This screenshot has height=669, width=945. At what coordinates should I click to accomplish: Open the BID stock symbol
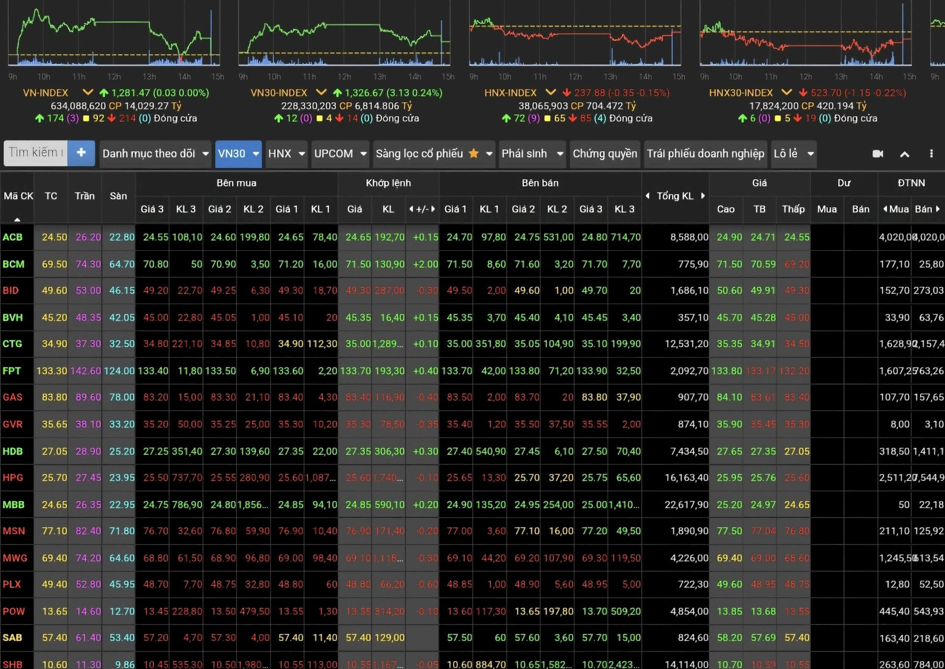coord(11,291)
